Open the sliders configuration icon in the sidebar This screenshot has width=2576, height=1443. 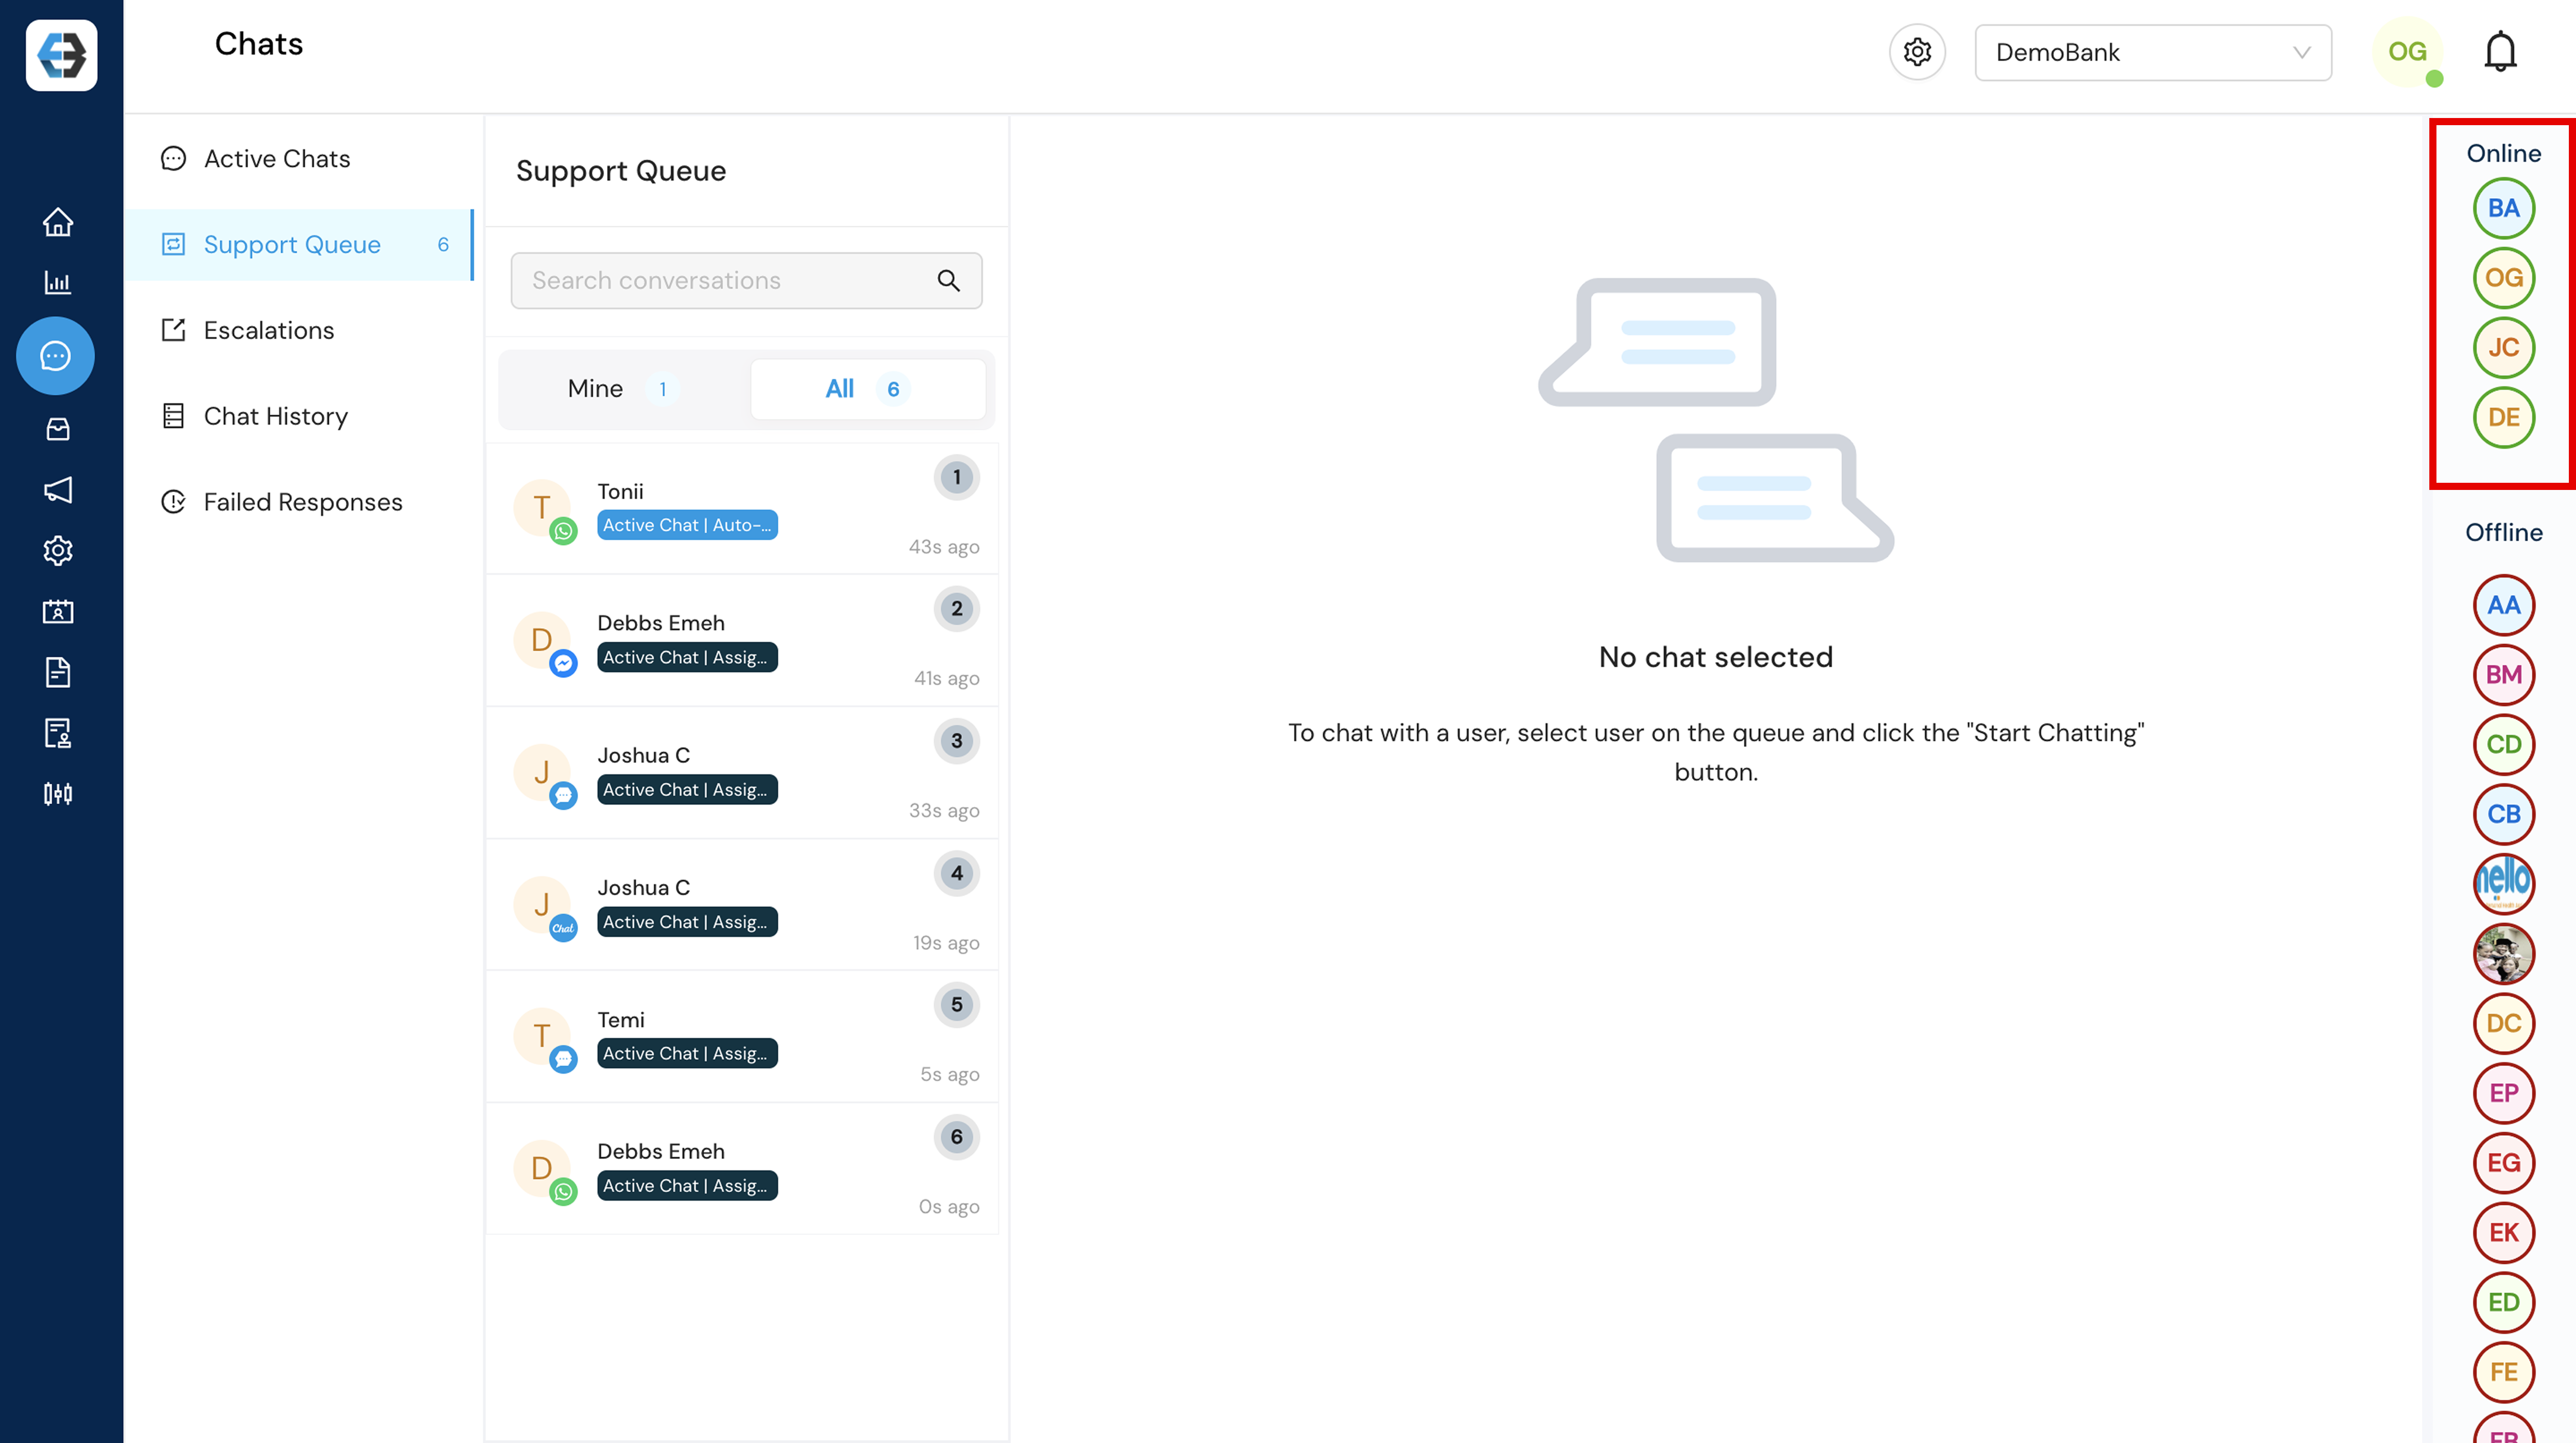[58, 793]
